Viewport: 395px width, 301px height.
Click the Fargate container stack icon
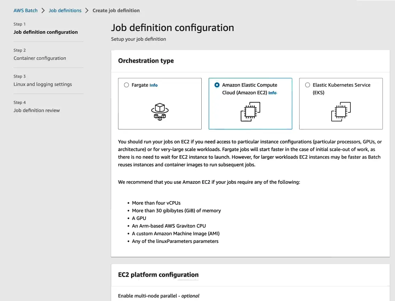[x=160, y=112]
